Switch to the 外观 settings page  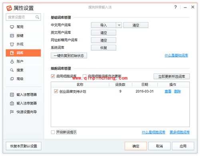click(23, 44)
